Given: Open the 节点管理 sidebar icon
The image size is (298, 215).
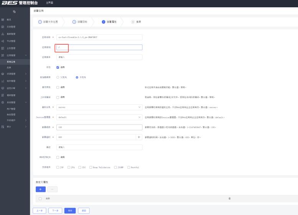Looking at the screenshot, I should tap(3, 41).
